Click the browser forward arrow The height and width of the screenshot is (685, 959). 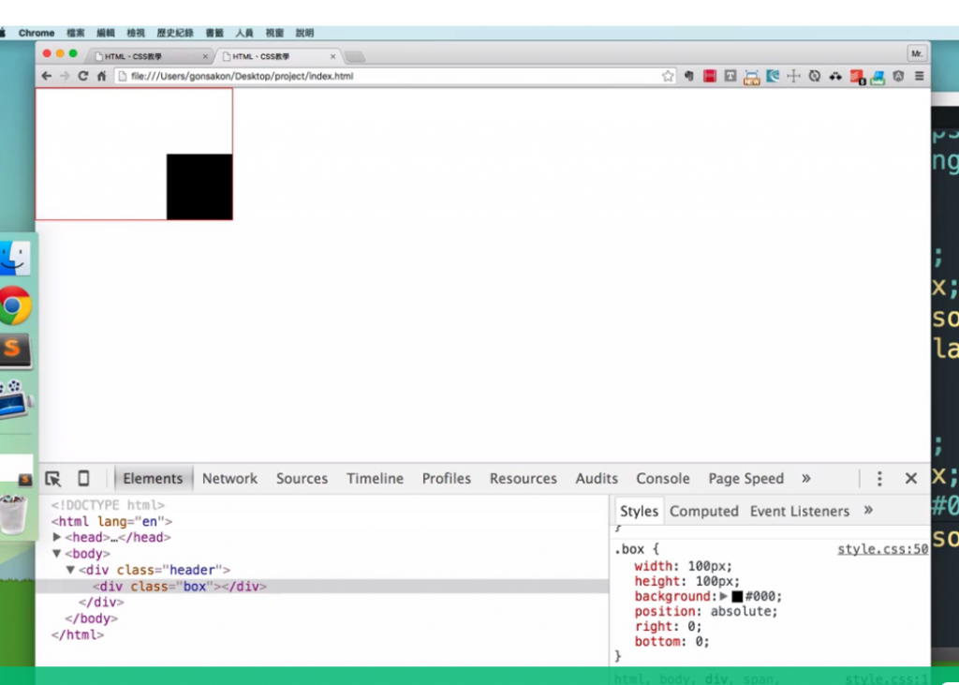tap(65, 76)
